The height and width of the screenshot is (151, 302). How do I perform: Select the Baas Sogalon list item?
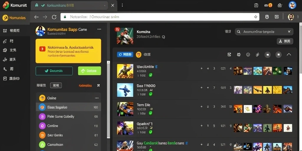click(68, 107)
